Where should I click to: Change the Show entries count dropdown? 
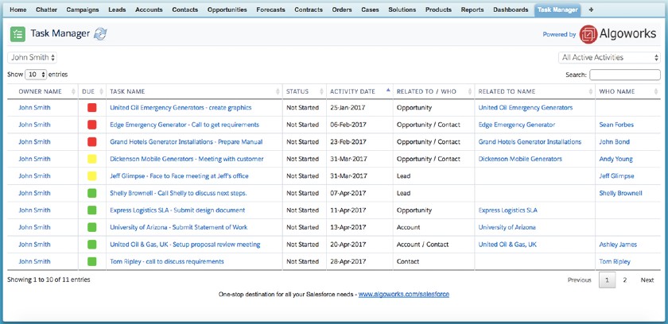pos(36,75)
